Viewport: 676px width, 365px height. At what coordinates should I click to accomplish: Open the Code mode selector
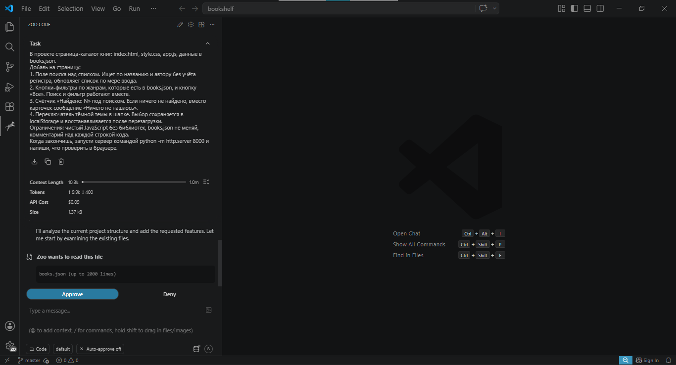[38, 349]
